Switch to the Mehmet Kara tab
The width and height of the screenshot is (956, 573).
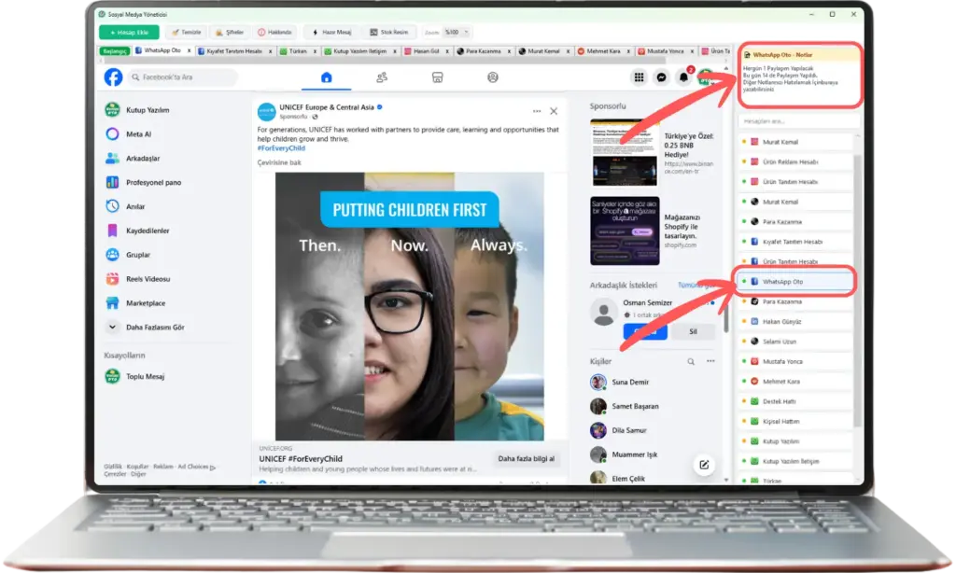603,51
